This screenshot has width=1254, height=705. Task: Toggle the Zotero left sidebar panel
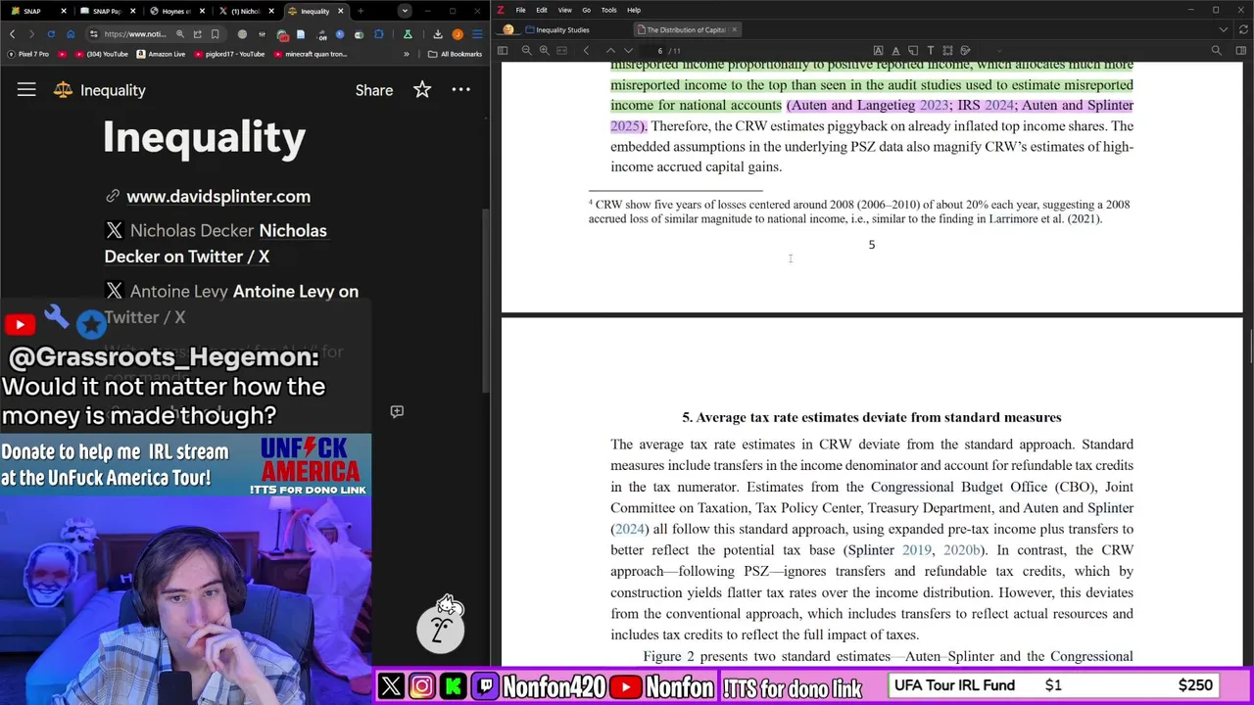point(503,51)
